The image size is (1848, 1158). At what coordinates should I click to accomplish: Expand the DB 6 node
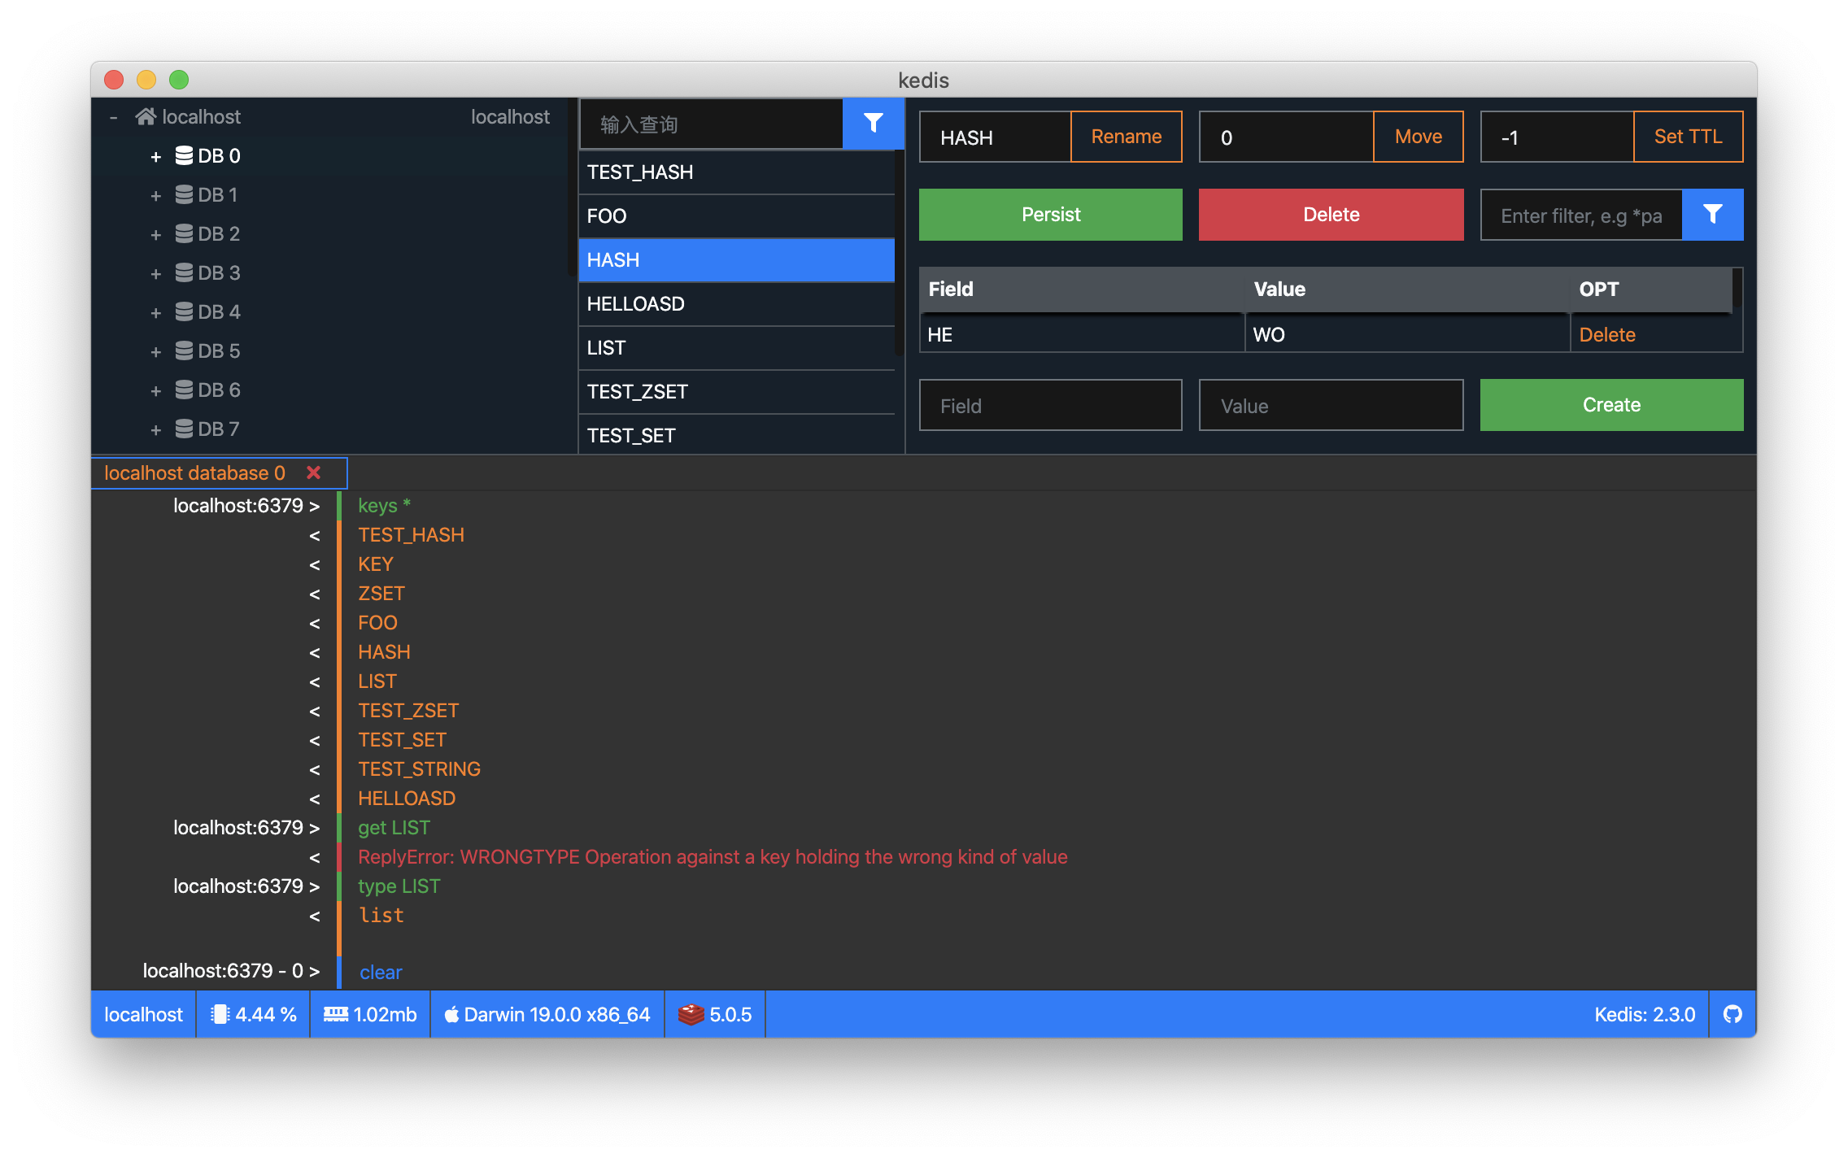click(155, 391)
